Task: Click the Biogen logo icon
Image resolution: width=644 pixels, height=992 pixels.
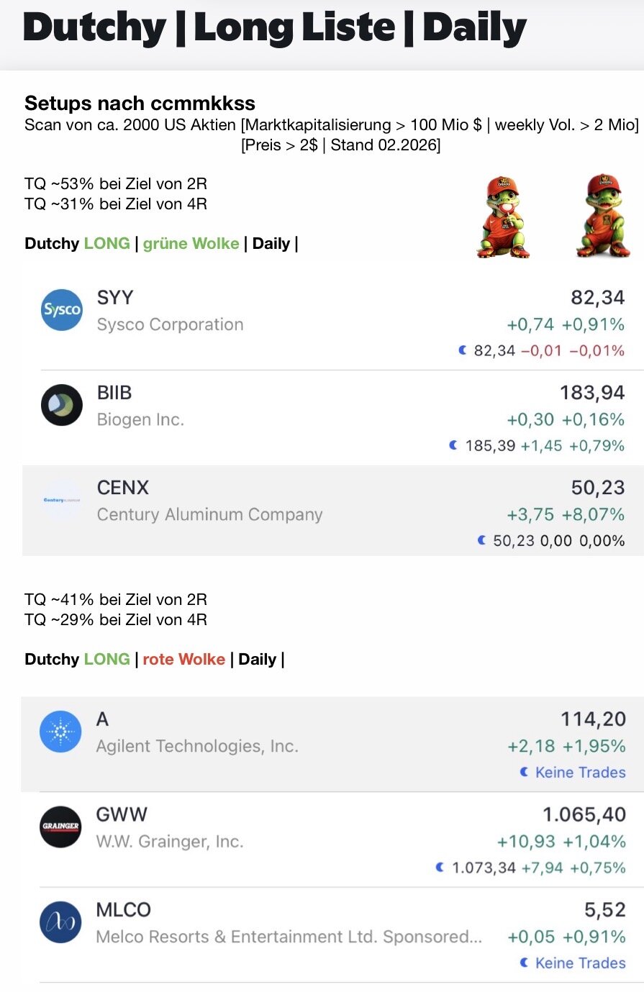Action: click(62, 405)
